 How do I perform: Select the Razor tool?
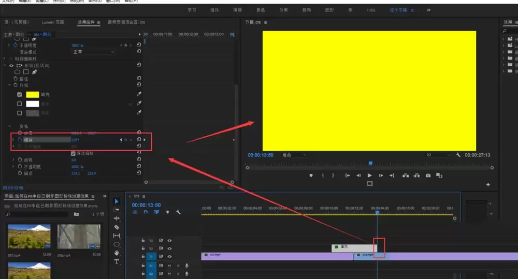[x=117, y=227]
